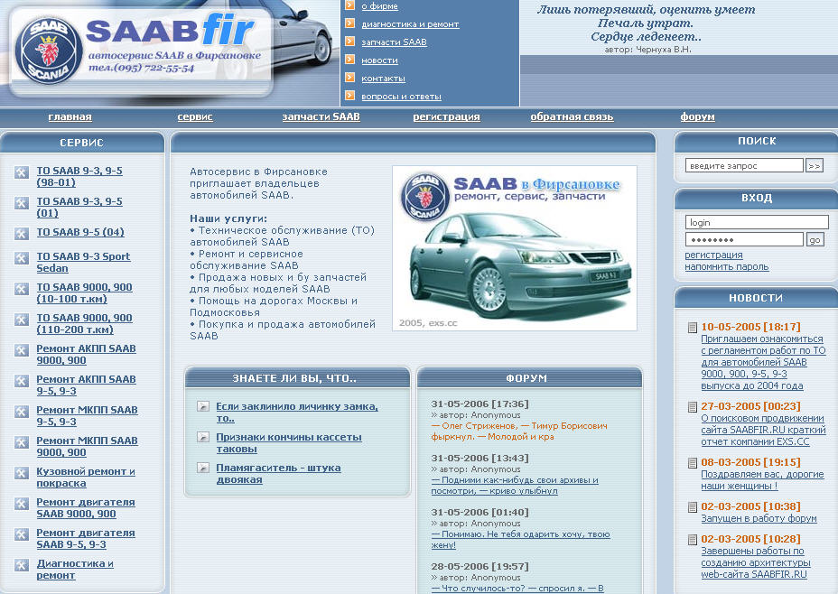Open the "напомнить пароль" link
The height and width of the screenshot is (594, 838).
(x=725, y=266)
